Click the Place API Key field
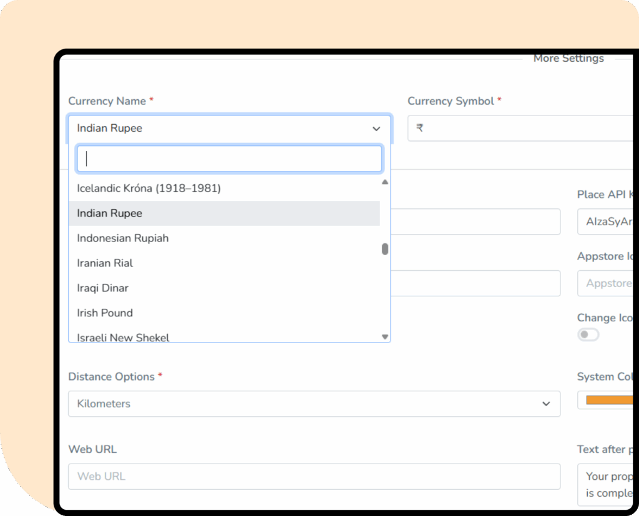The image size is (639, 516). click(605, 221)
